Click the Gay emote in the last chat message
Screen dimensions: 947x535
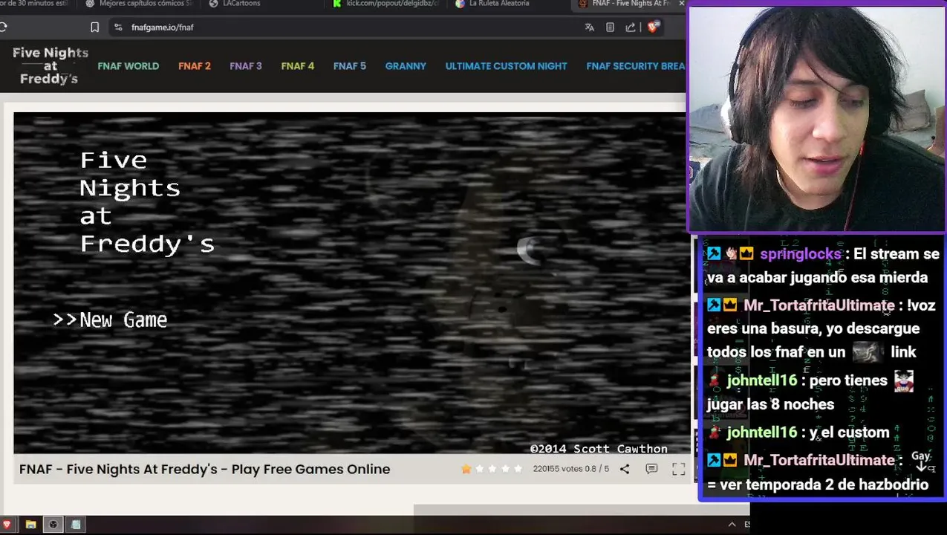(922, 461)
